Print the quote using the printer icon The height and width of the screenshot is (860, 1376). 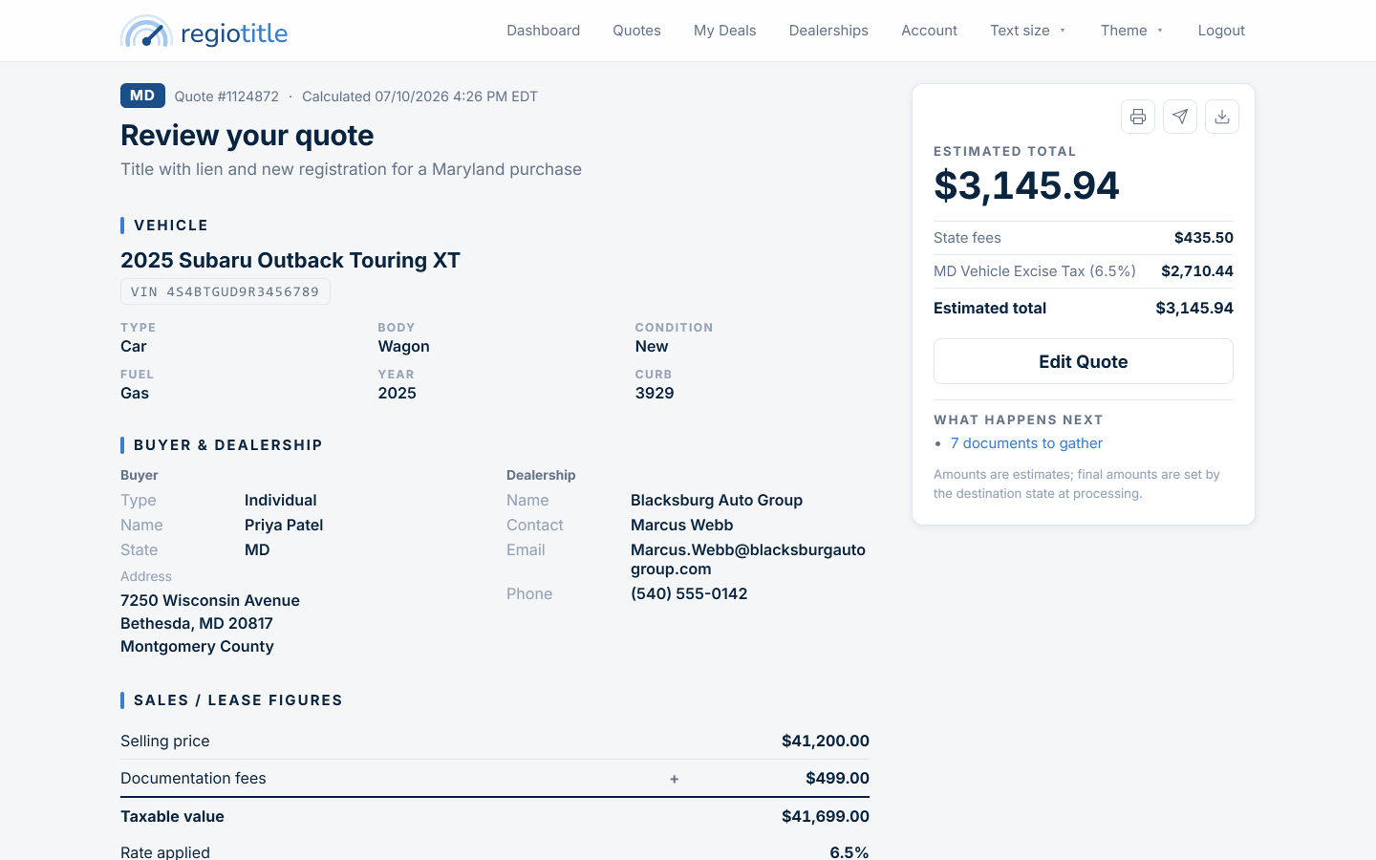click(x=1138, y=117)
